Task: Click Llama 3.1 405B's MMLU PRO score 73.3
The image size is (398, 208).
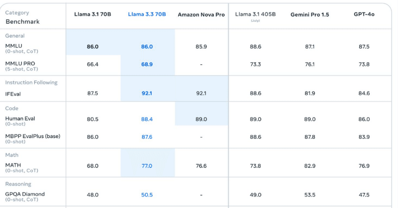Action: click(255, 65)
